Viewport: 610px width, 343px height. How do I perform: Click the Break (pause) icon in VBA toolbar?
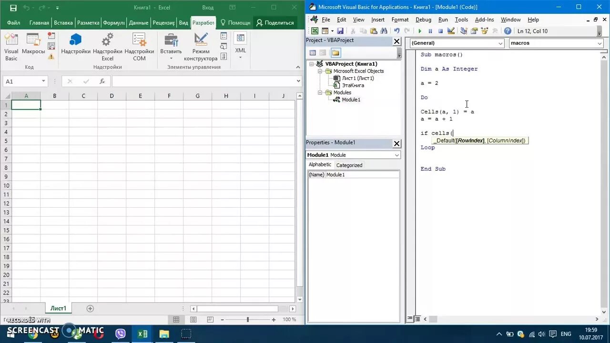[430, 31]
